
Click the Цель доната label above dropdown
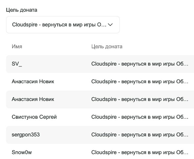pos(22,10)
